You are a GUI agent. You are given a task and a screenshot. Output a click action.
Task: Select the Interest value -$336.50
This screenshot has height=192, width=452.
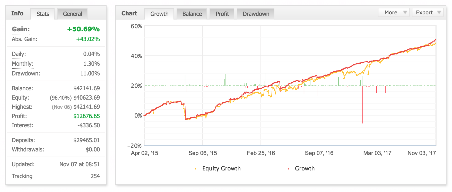89,126
